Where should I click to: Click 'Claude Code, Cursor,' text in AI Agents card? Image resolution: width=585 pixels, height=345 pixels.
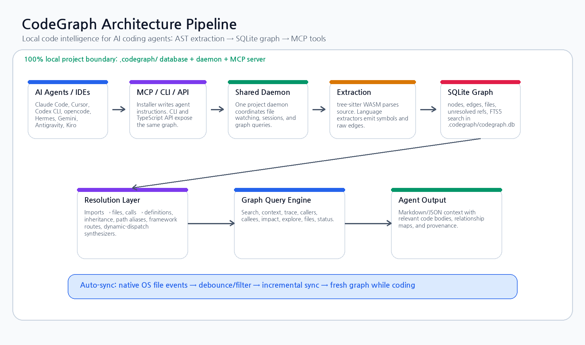click(x=62, y=105)
